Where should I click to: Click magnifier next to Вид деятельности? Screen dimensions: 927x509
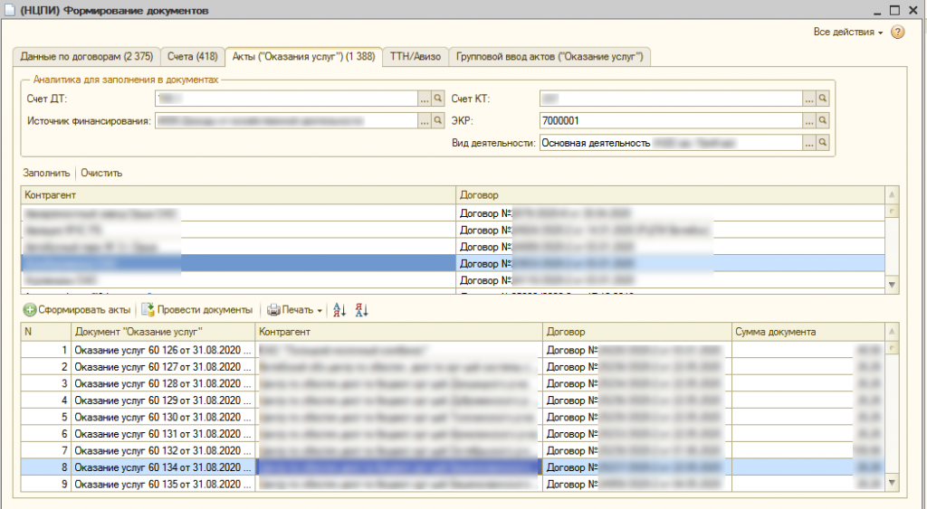click(x=823, y=143)
